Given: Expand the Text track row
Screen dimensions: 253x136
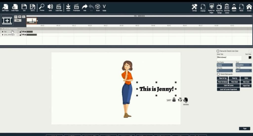Looking at the screenshot, I should (3, 32).
